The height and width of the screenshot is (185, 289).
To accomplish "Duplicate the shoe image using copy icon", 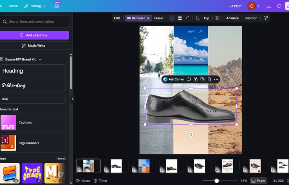I will [x=202, y=79].
